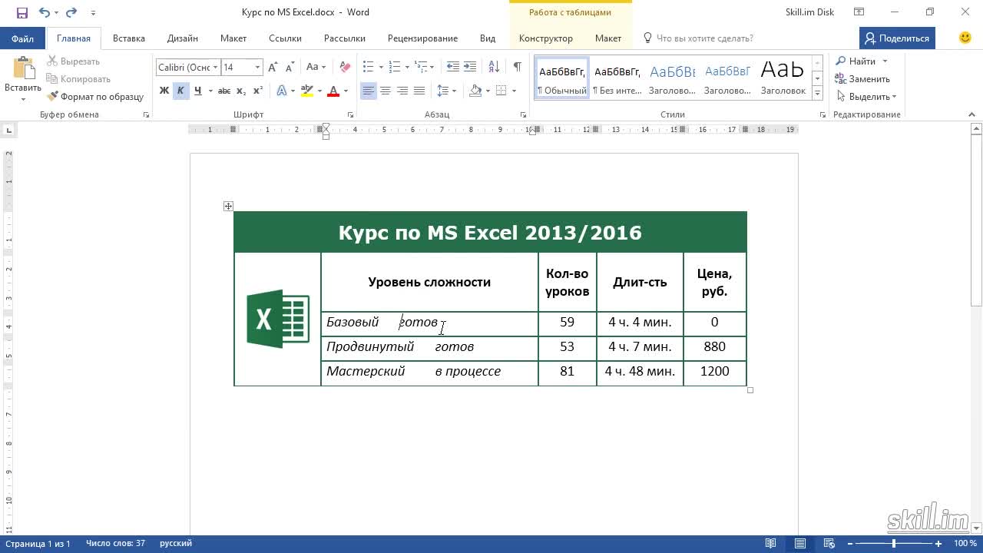Justify text across the width
Image resolution: width=983 pixels, height=553 pixels.
[x=419, y=91]
